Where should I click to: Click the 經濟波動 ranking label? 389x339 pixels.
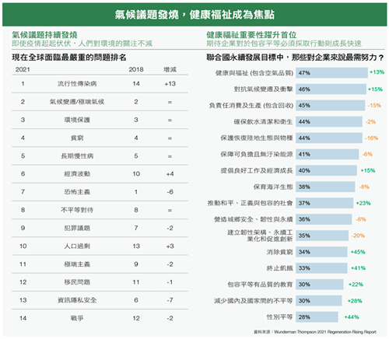[77, 174]
